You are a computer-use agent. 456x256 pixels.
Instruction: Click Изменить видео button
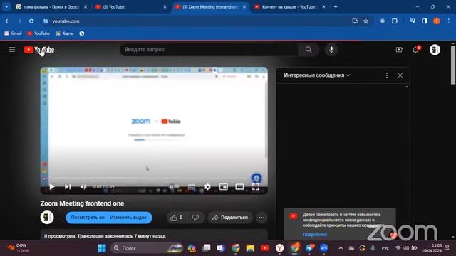(128, 218)
